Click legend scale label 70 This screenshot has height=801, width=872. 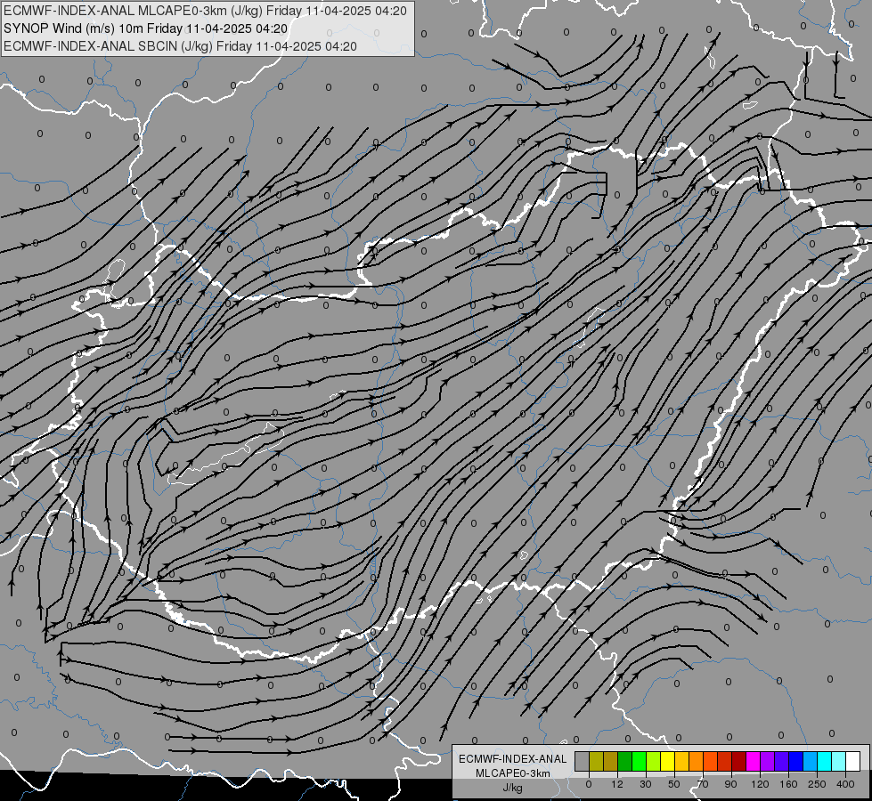click(x=703, y=784)
